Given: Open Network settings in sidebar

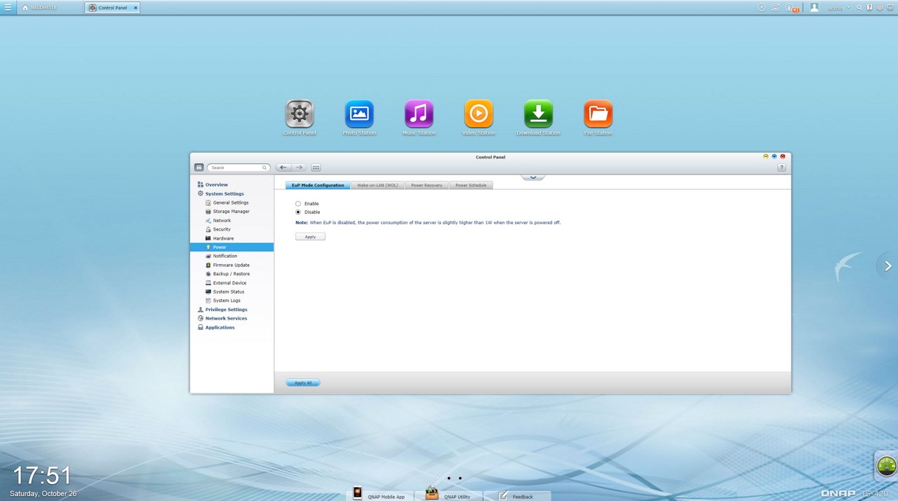Looking at the screenshot, I should [222, 221].
